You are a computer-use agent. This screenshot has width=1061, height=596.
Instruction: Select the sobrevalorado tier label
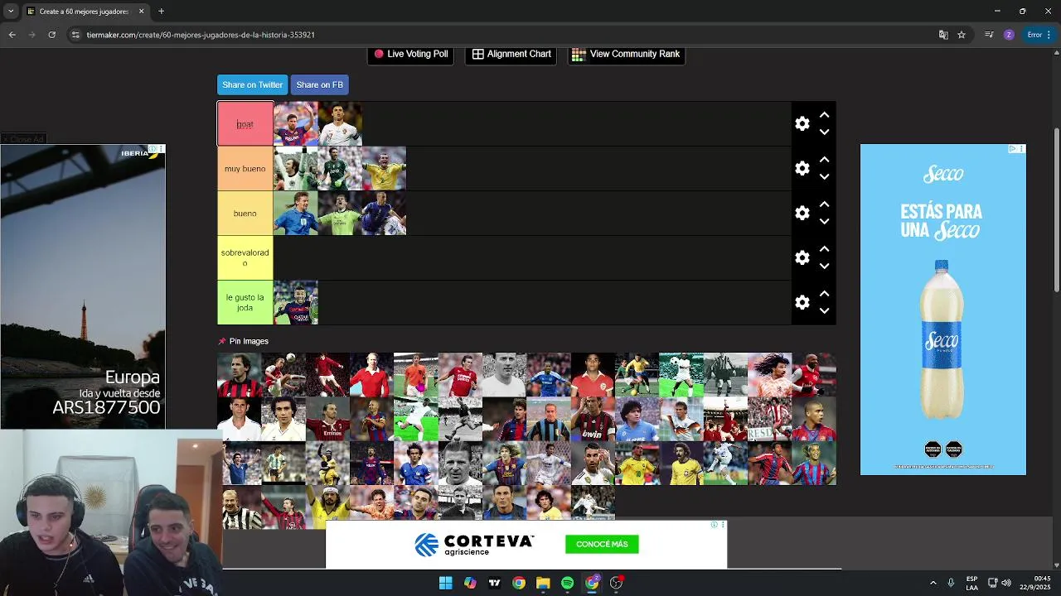245,258
